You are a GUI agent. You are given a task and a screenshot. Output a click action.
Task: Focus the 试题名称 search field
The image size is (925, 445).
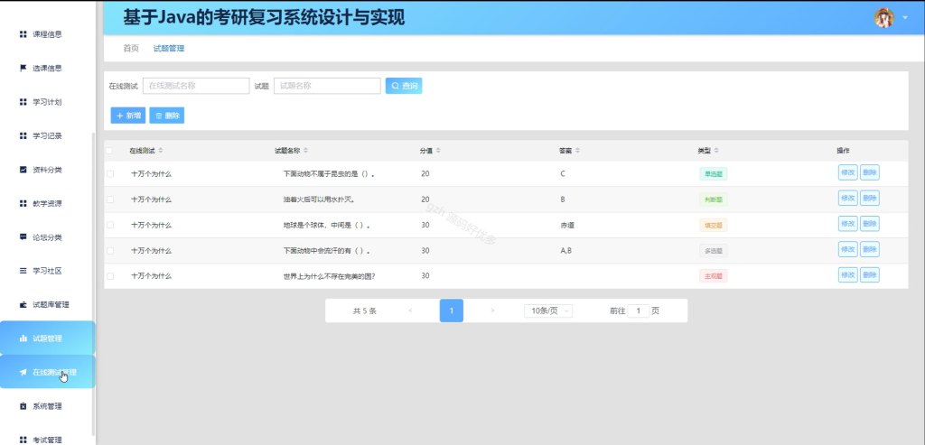click(327, 86)
